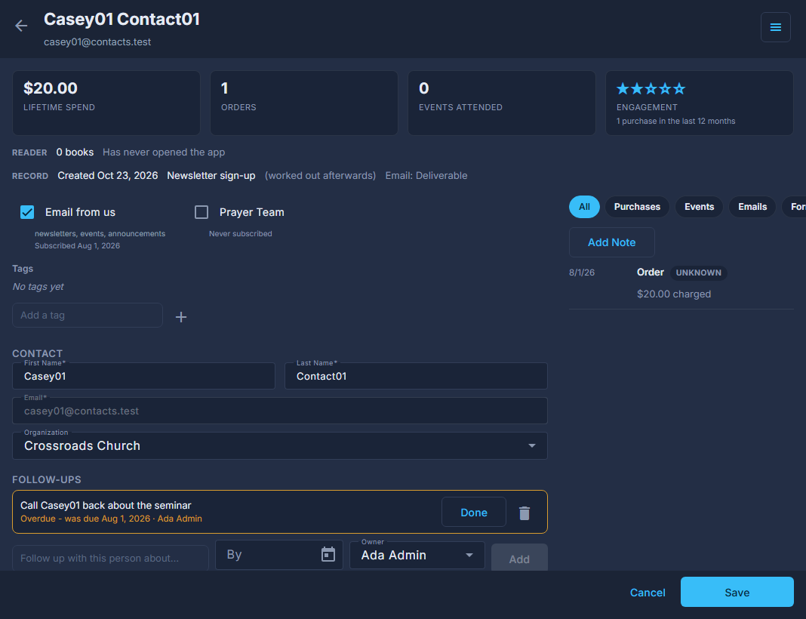Click 'Overdue - was due Aug 1, 2026' text
This screenshot has width=806, height=619.
click(85, 519)
